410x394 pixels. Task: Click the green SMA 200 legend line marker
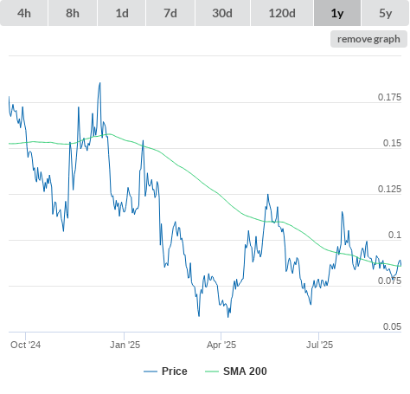(x=212, y=371)
